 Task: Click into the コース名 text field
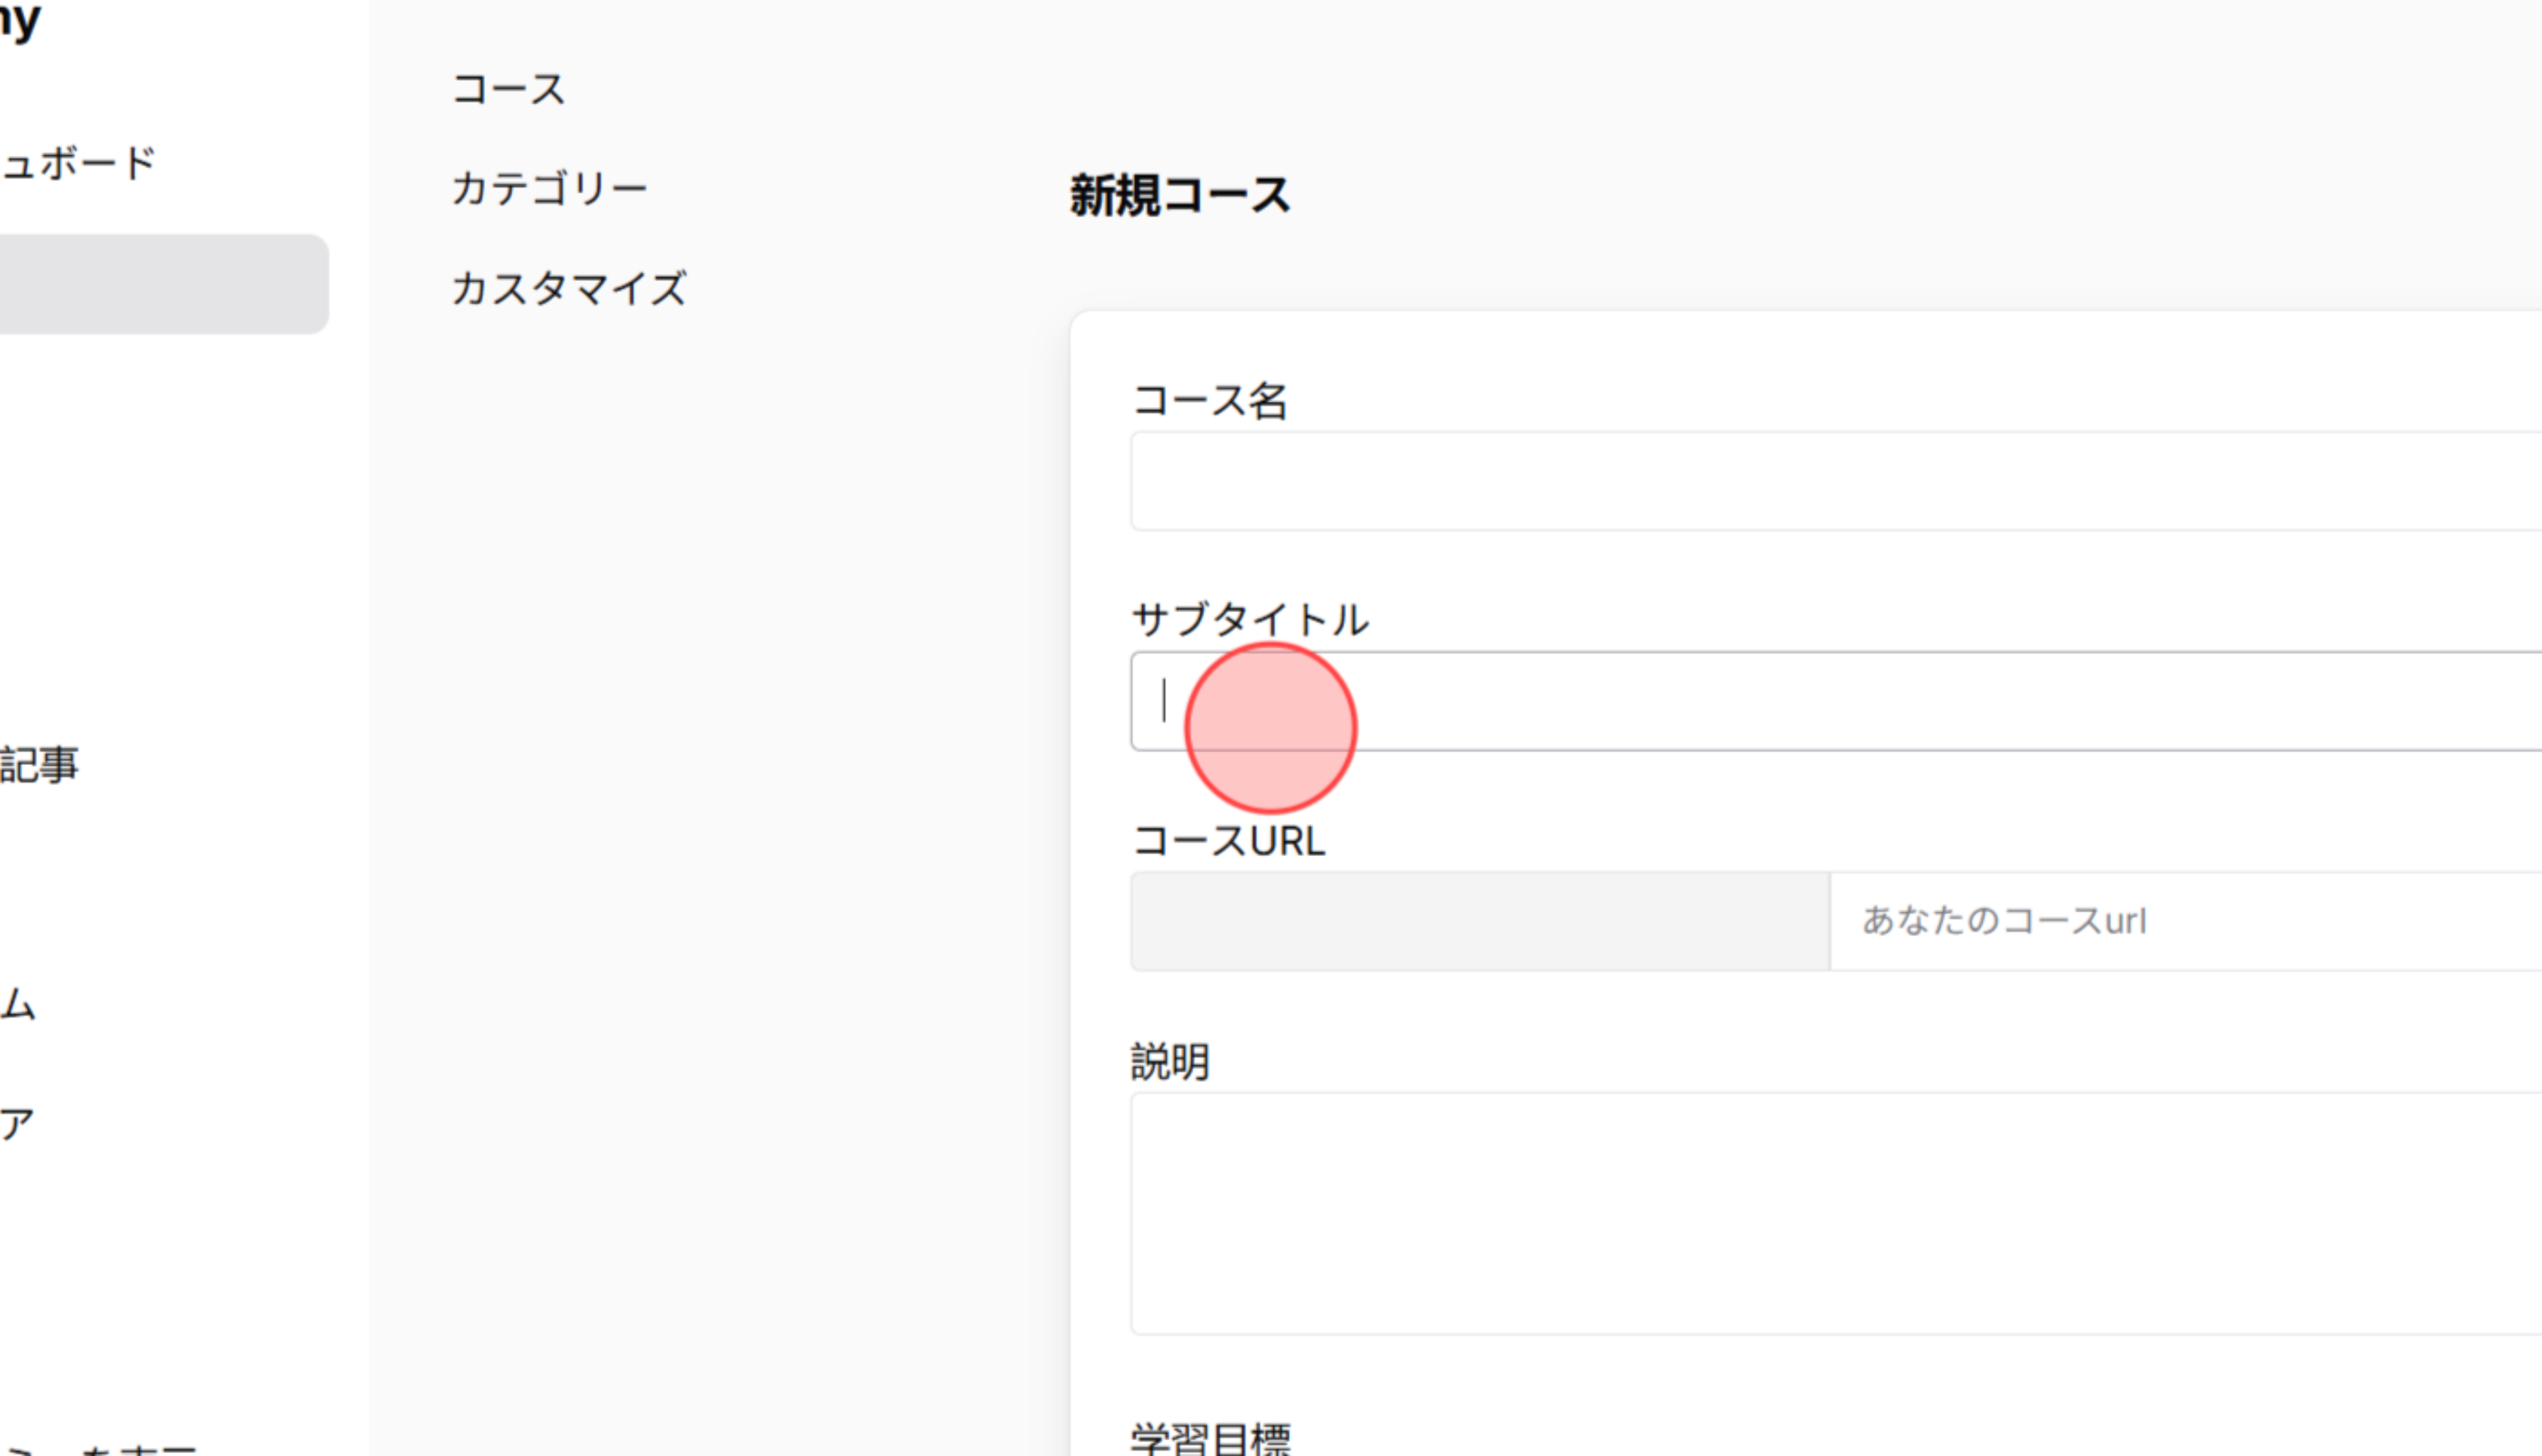tap(1801, 480)
